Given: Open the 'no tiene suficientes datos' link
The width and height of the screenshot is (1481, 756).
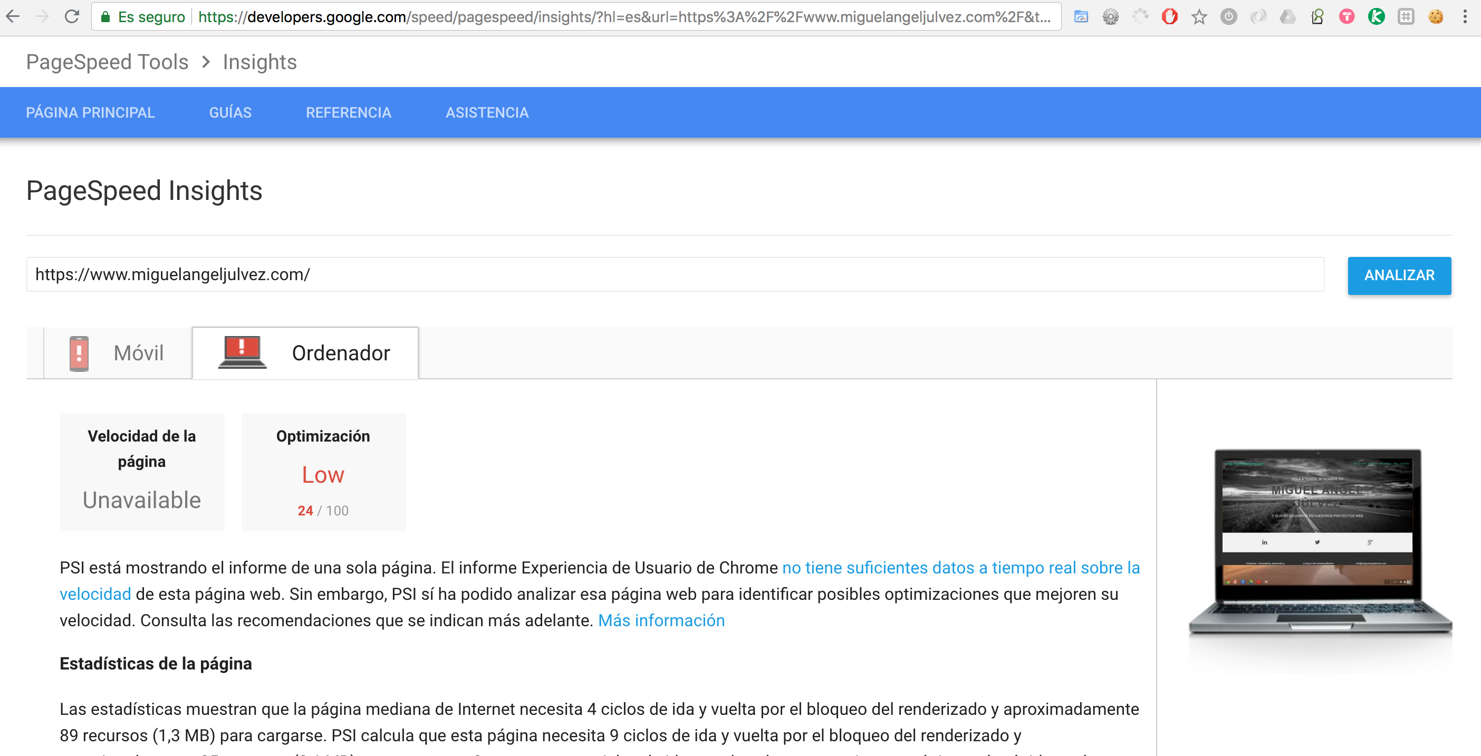Looking at the screenshot, I should 960,568.
